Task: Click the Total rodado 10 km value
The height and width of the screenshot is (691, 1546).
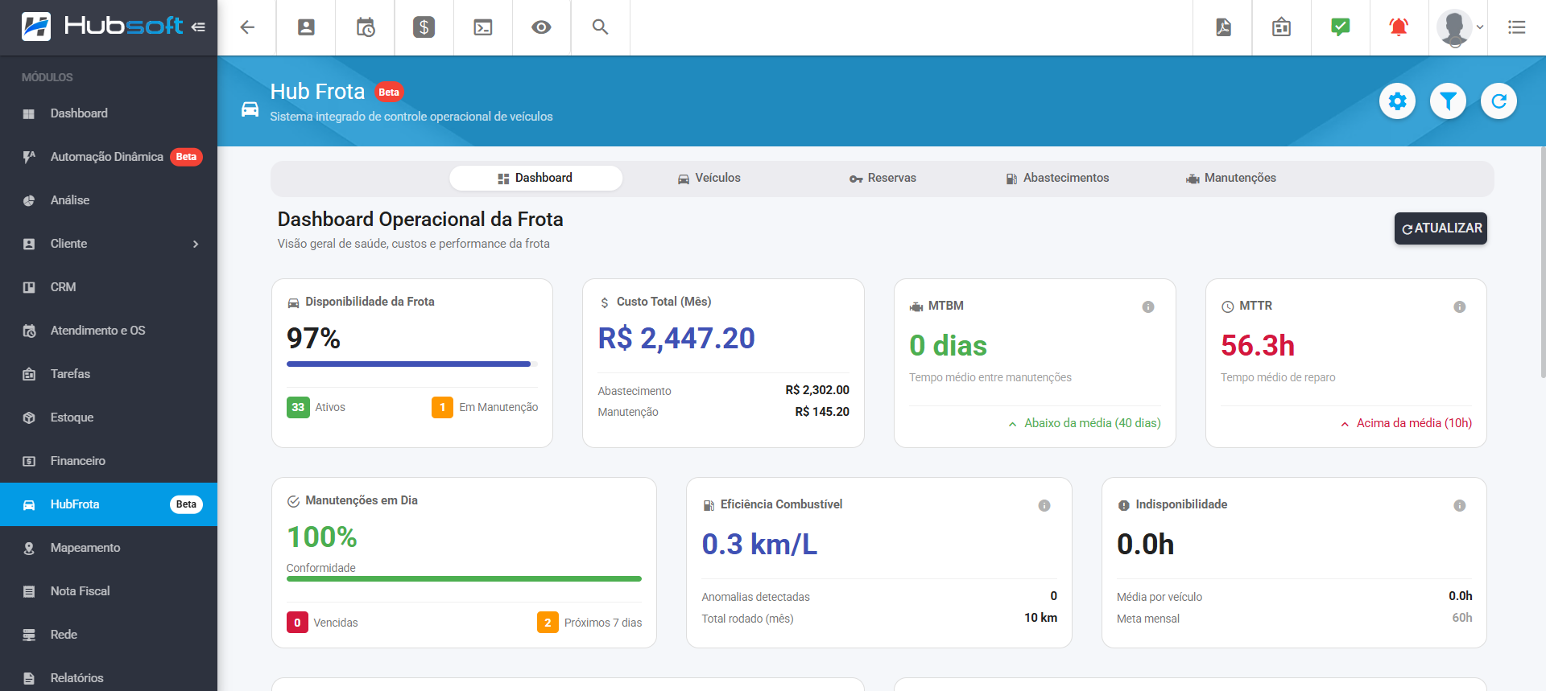Action: tap(1040, 618)
